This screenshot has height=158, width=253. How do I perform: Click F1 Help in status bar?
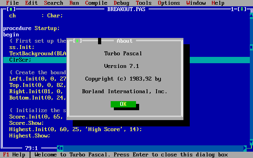pyautogui.click(x=14, y=155)
